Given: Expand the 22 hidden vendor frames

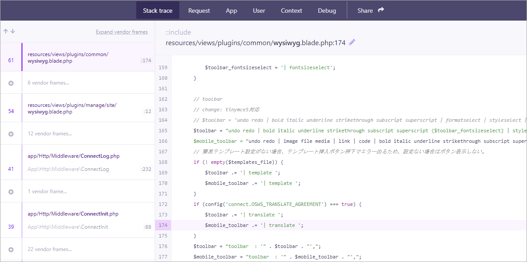Looking at the screenshot, I should 50,249.
